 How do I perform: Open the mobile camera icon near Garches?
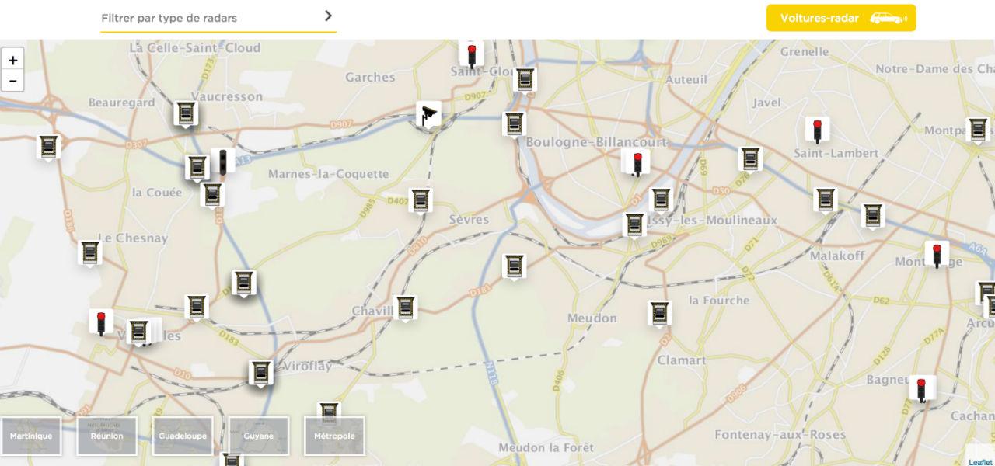[x=428, y=113]
